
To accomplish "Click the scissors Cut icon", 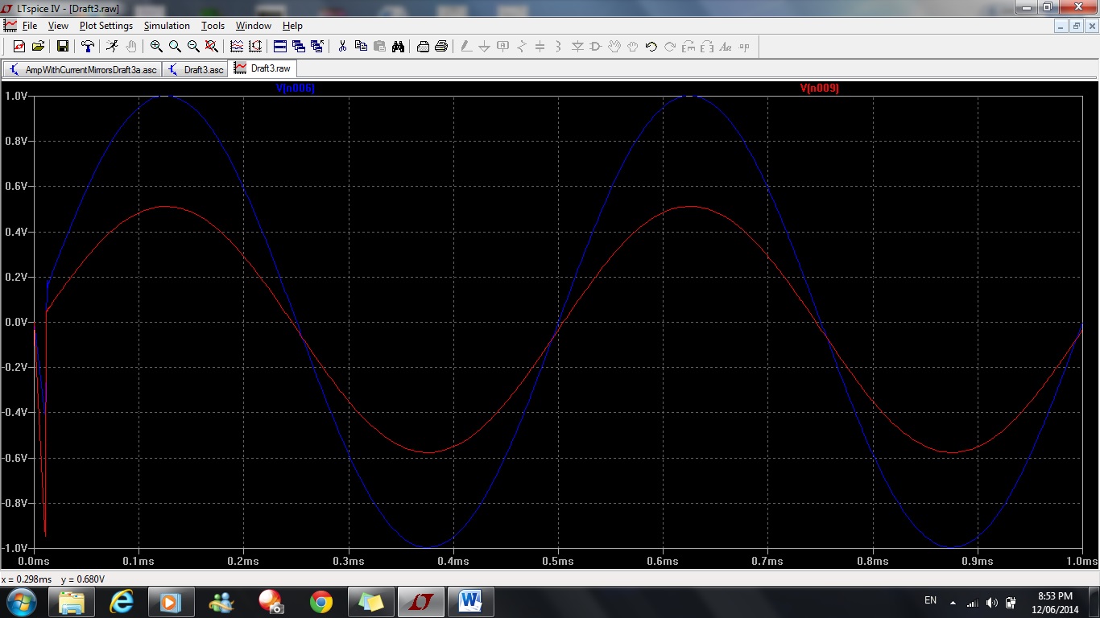I will [342, 47].
